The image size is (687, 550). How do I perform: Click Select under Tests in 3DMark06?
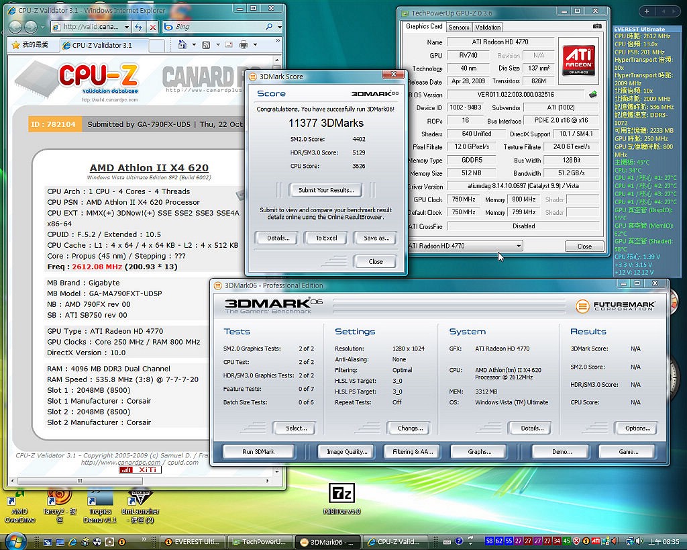click(296, 428)
